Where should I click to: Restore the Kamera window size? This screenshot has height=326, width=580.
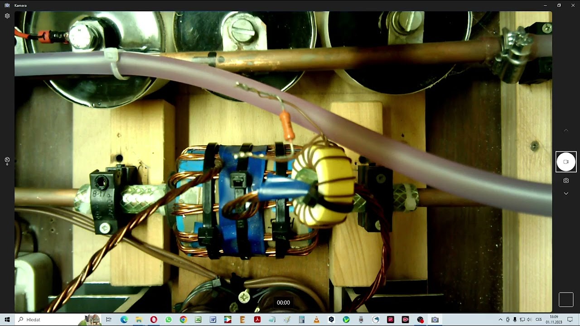coord(559,5)
